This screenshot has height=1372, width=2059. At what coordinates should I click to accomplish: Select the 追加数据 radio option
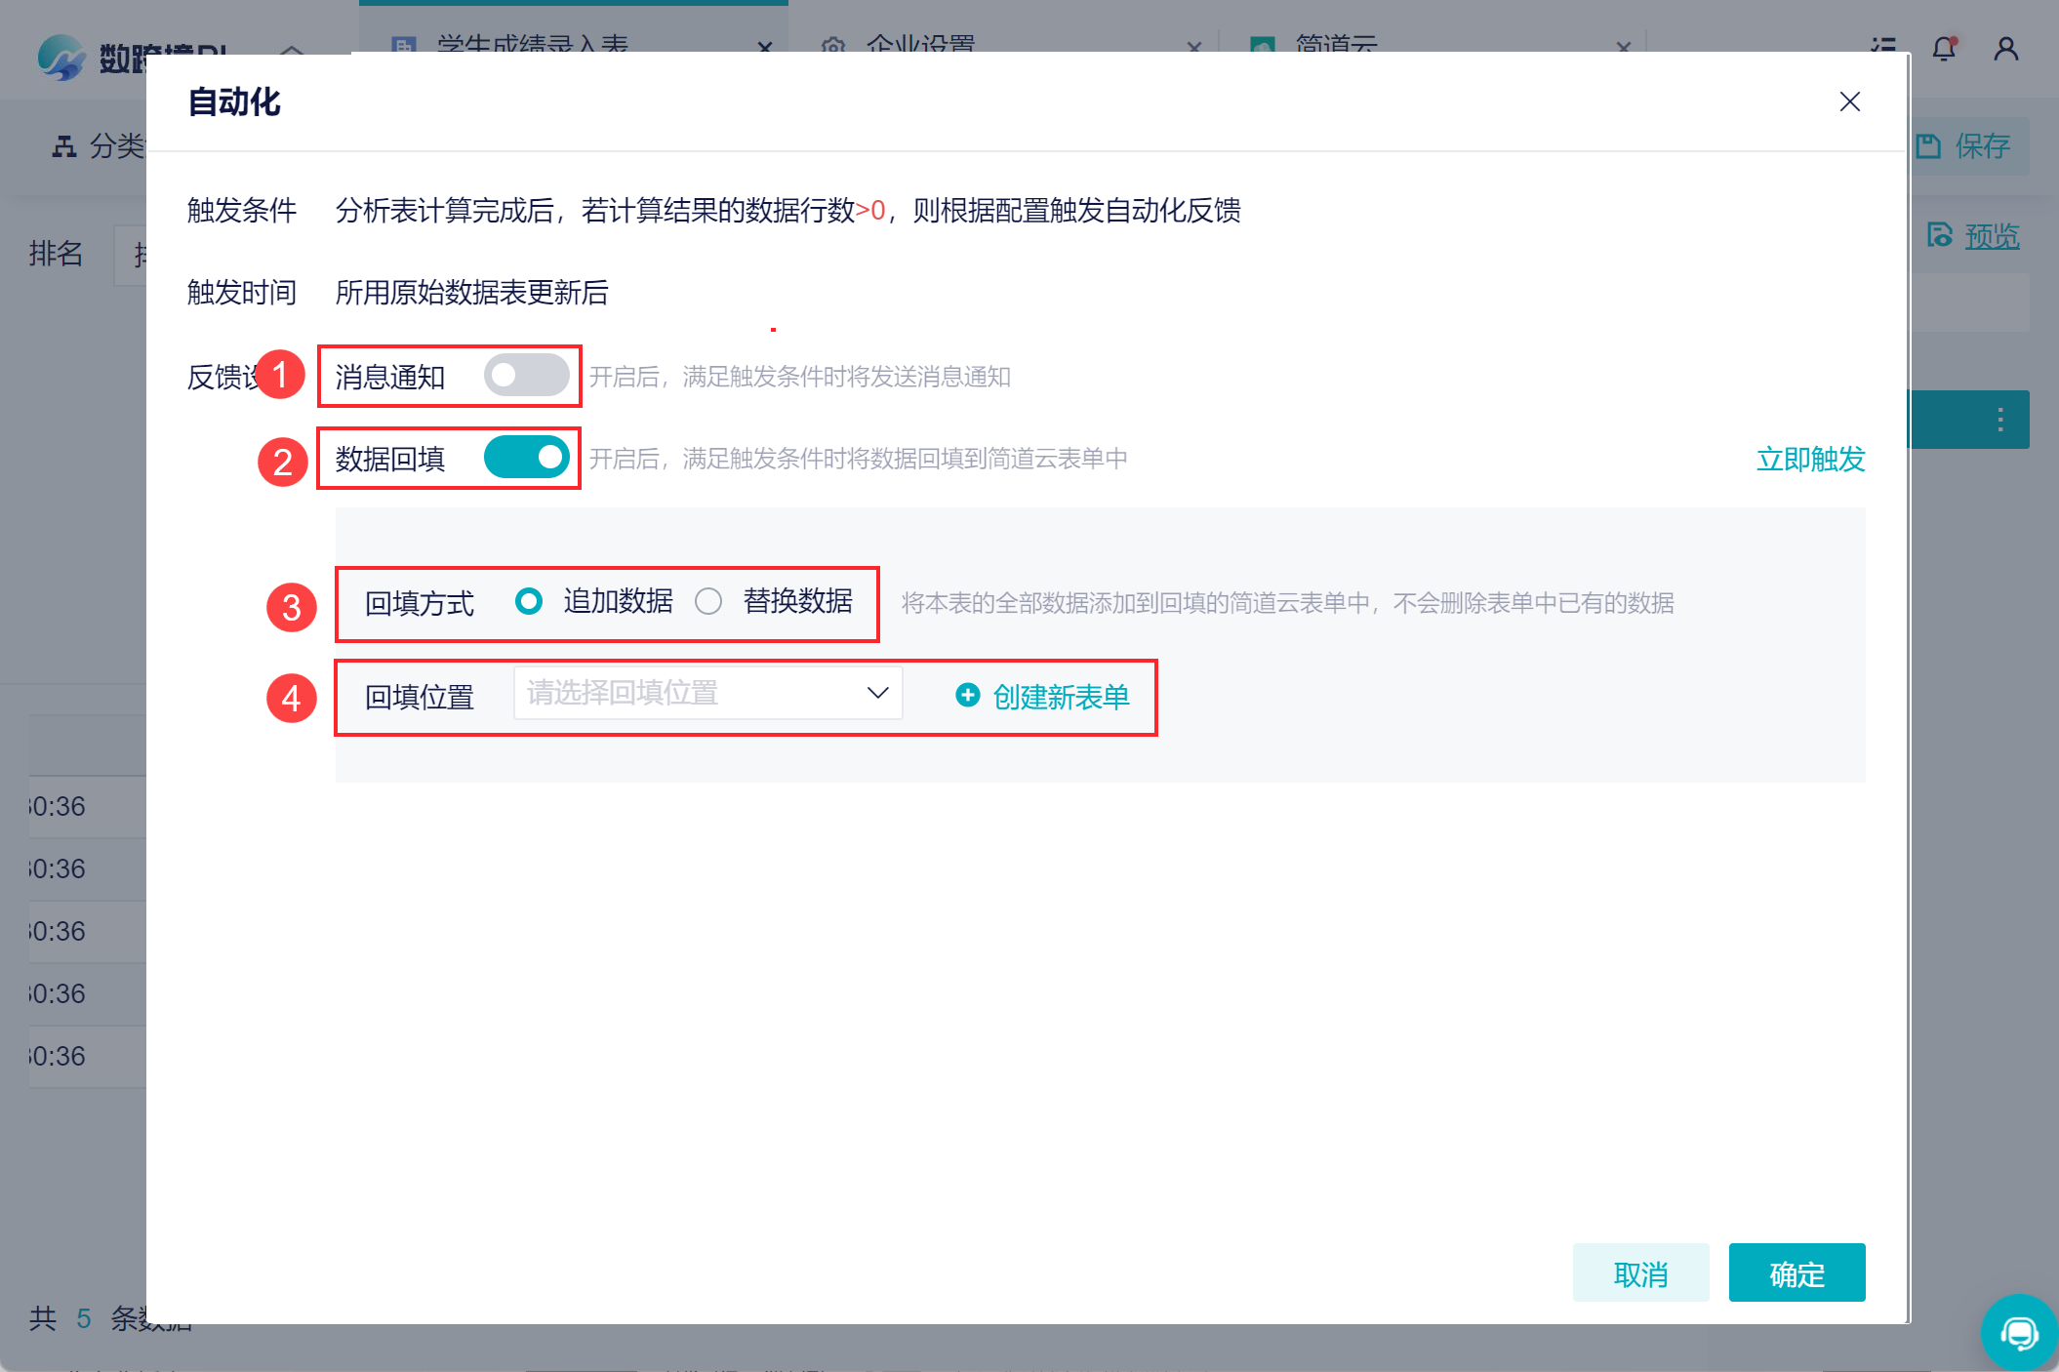tap(529, 601)
